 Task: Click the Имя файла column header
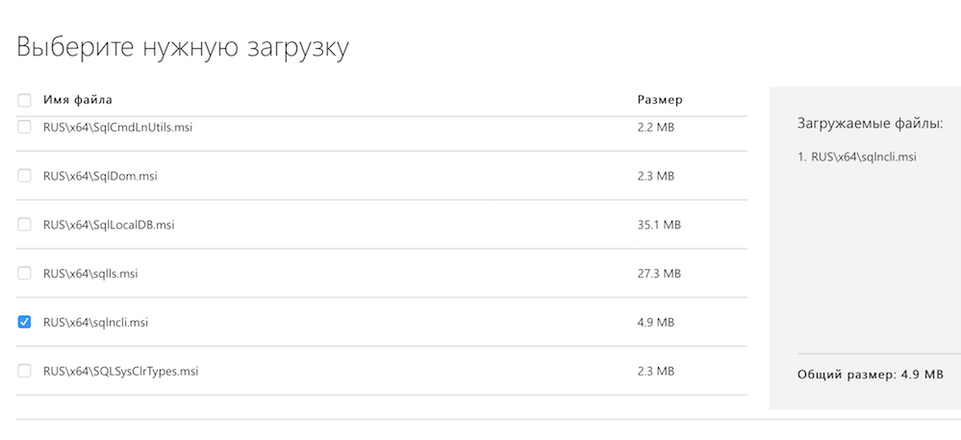point(78,100)
